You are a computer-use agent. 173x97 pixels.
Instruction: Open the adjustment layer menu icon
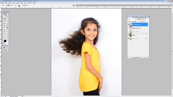coord(139,58)
